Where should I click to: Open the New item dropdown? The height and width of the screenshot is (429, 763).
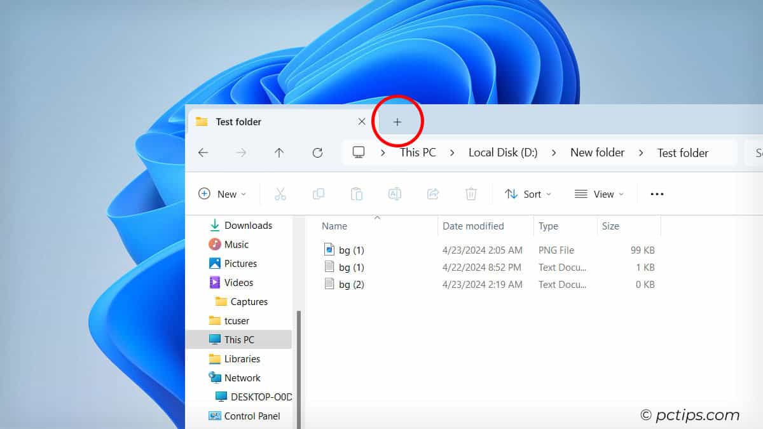pyautogui.click(x=223, y=194)
